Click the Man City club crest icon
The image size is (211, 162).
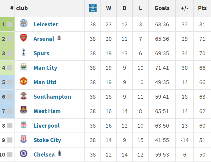click(x=24, y=67)
